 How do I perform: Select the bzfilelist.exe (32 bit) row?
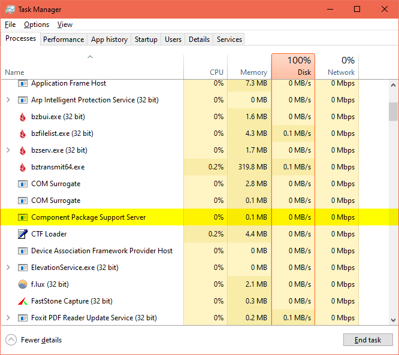[195, 133]
